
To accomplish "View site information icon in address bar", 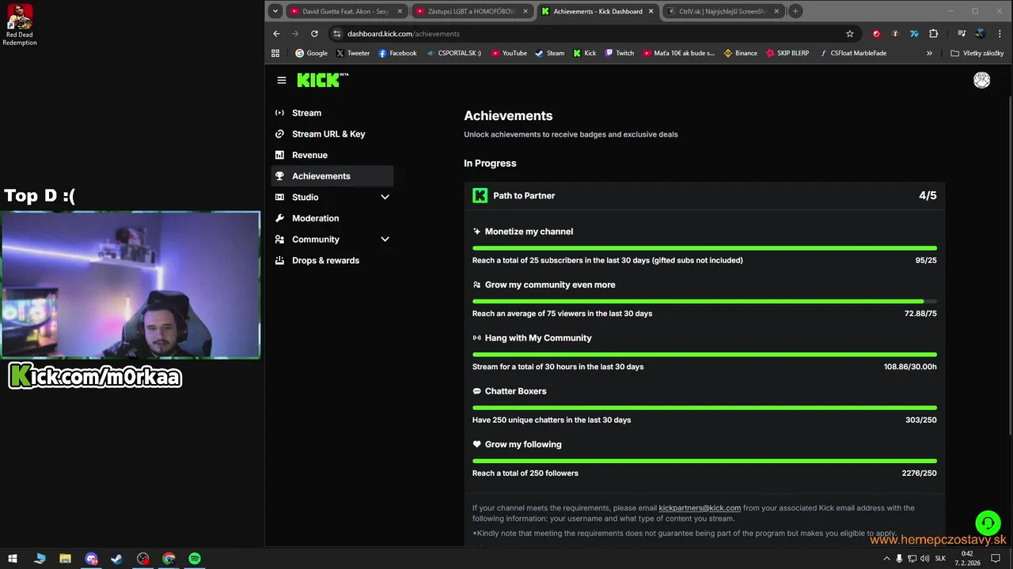I will [x=337, y=34].
